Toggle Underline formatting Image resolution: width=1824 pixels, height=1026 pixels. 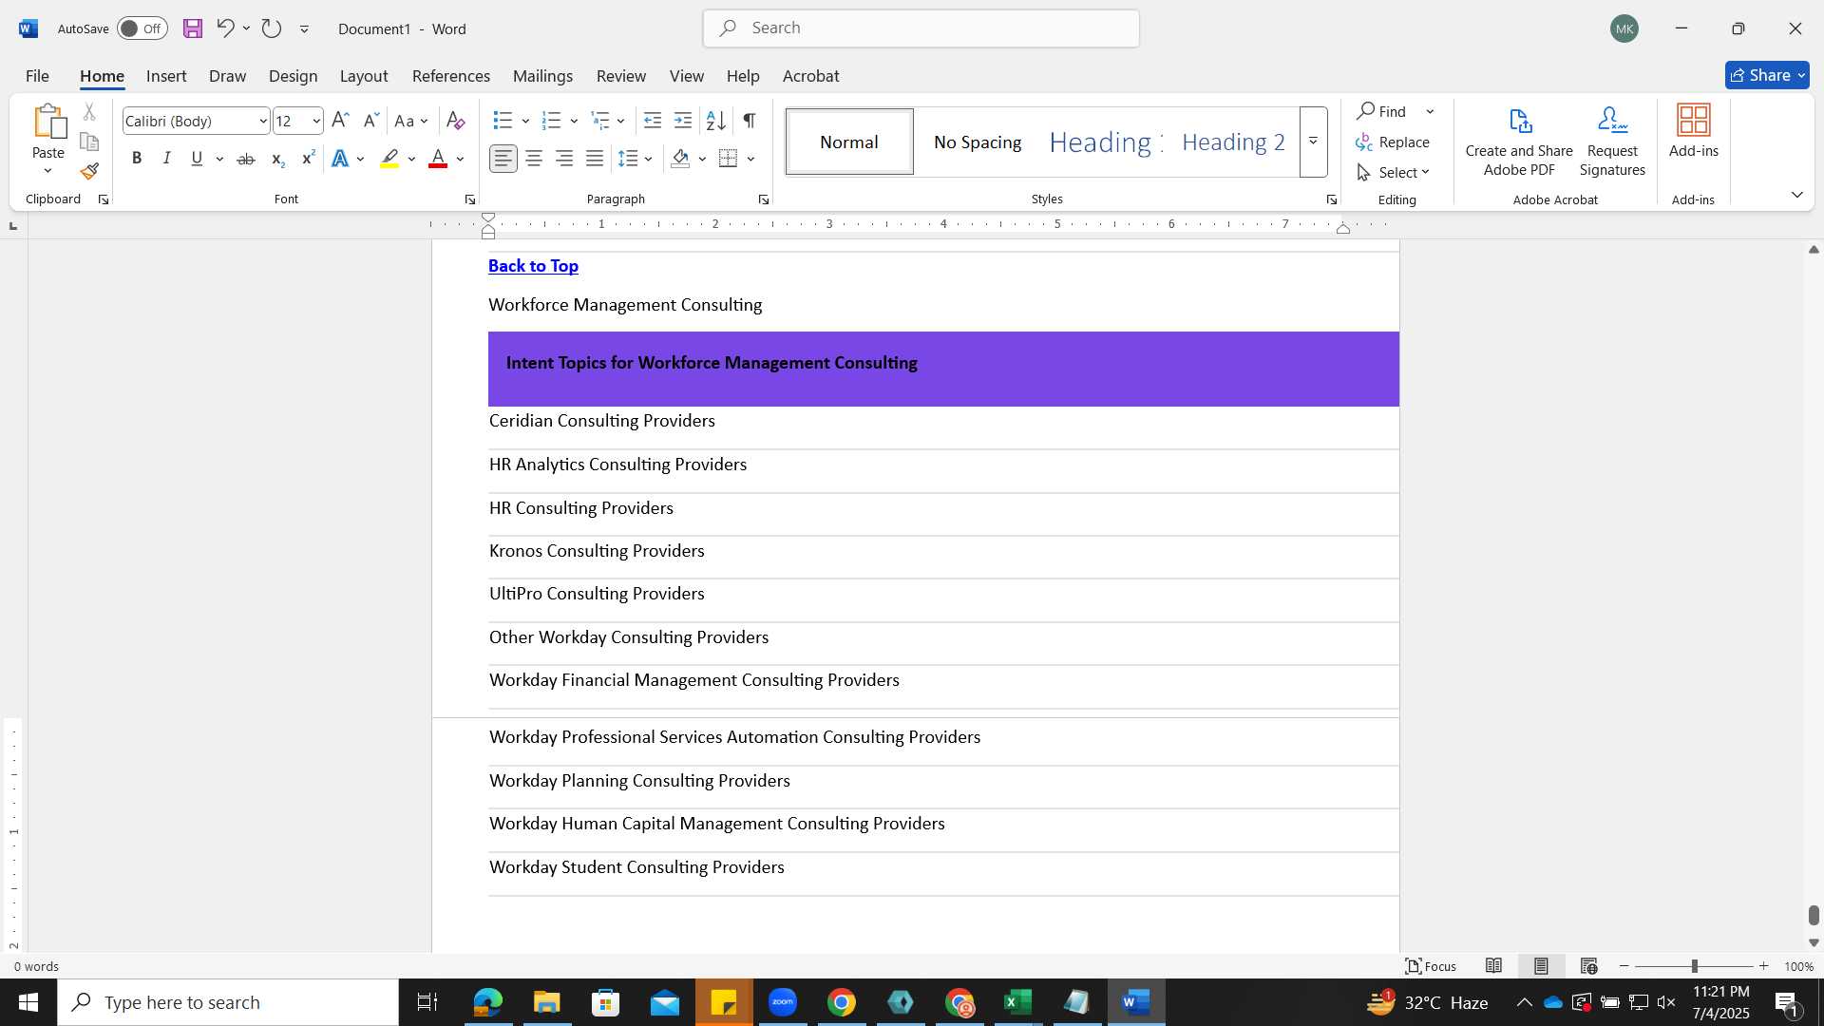click(197, 159)
